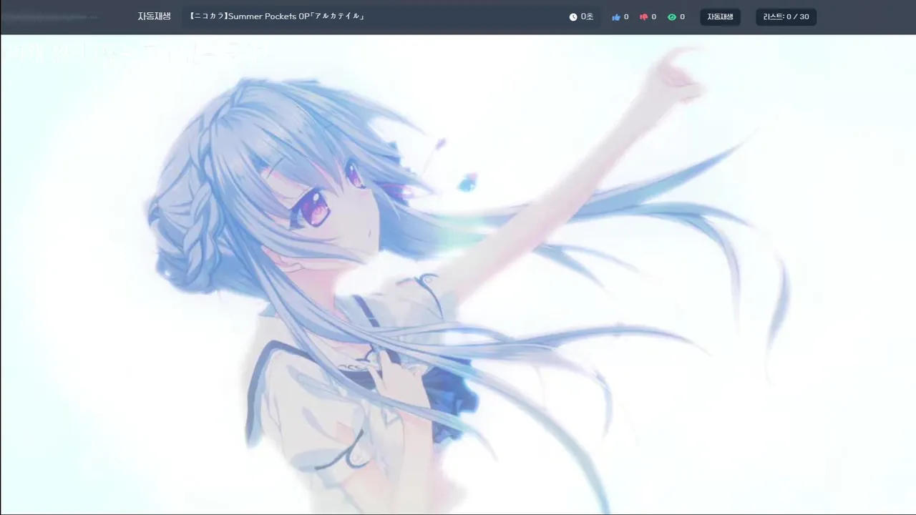Click the 0초 elapsed time text
Screen dimensions: 916x515
click(587, 16)
